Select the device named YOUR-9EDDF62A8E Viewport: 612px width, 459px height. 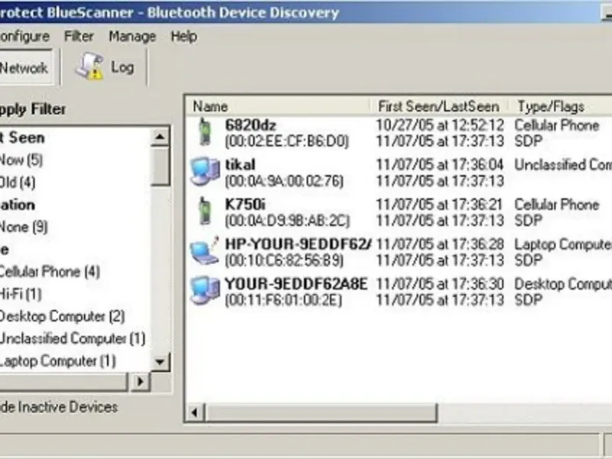click(296, 284)
